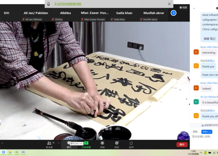
Task: Collapse the chat panel using the top chevron
Action: point(194,8)
